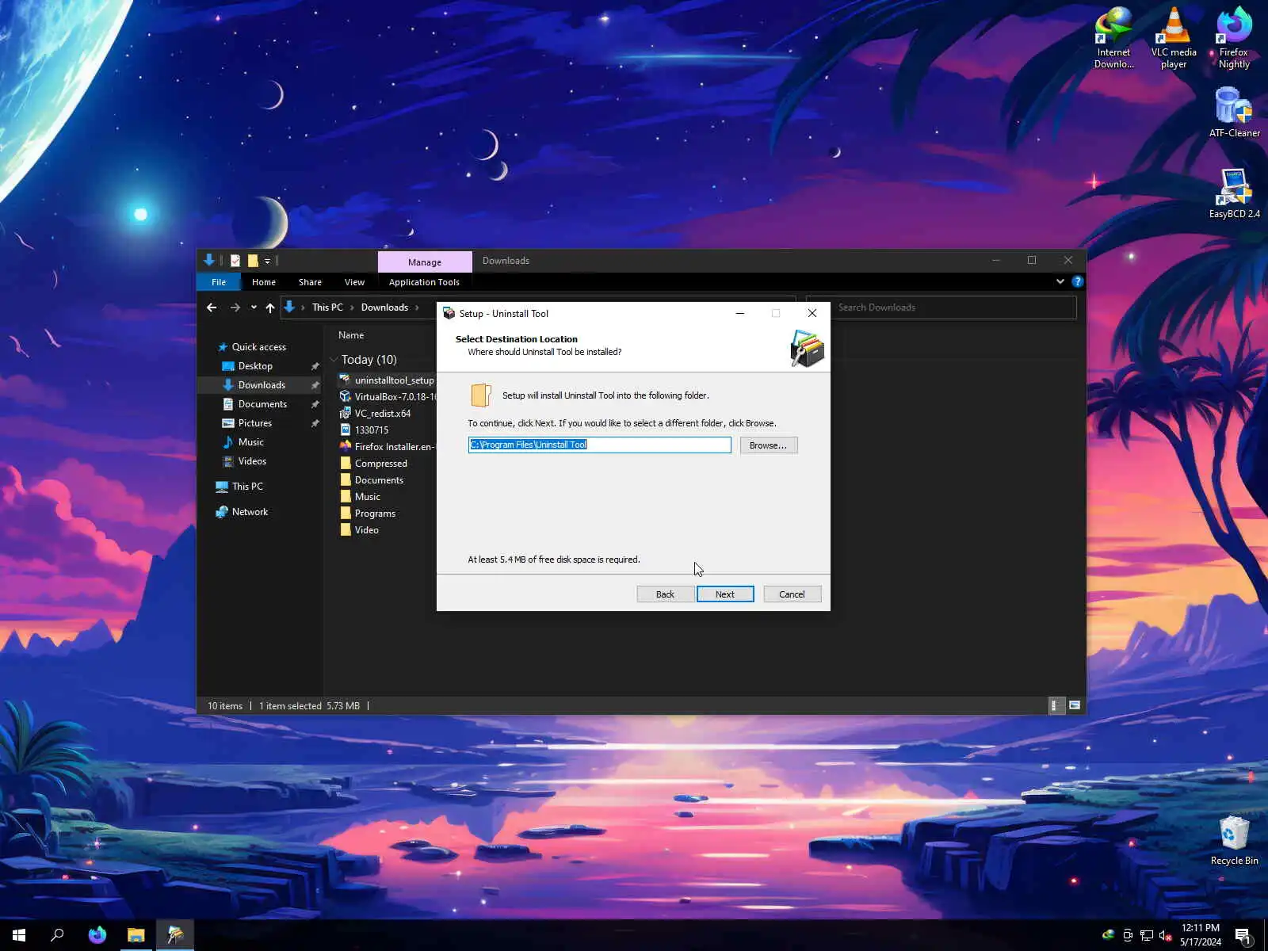Open the notification center
Image resolution: width=1268 pixels, height=951 pixels.
click(1243, 936)
